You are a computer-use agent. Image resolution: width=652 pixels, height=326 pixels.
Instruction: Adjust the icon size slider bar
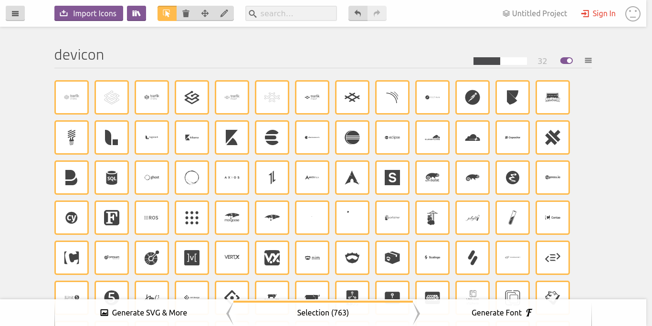click(500, 61)
